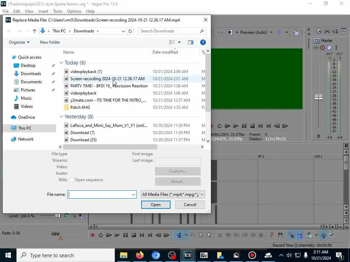Open the All Media Files type dropdown
The height and width of the screenshot is (262, 350).
coord(202,194)
